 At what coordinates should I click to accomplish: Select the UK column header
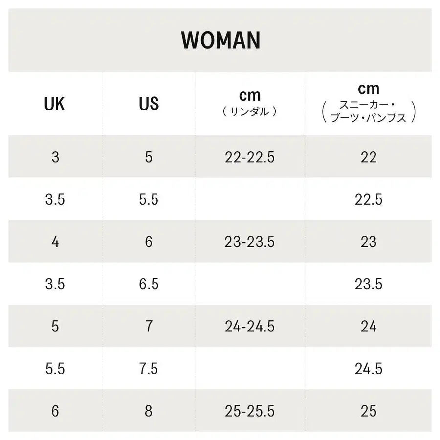click(x=54, y=104)
